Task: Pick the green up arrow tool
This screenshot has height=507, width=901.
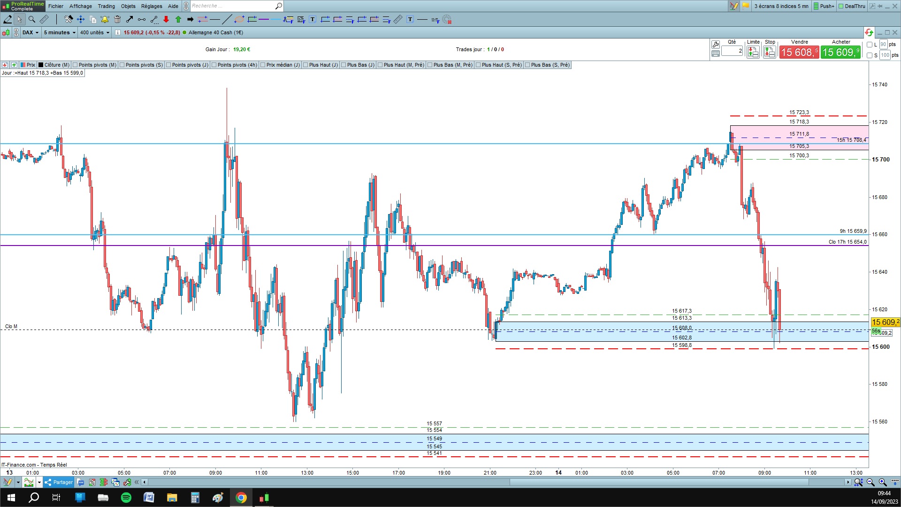Action: tap(178, 19)
